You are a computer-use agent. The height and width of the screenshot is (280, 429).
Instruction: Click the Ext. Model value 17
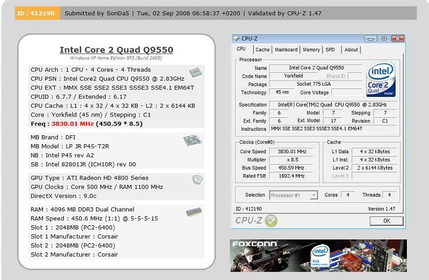click(333, 121)
